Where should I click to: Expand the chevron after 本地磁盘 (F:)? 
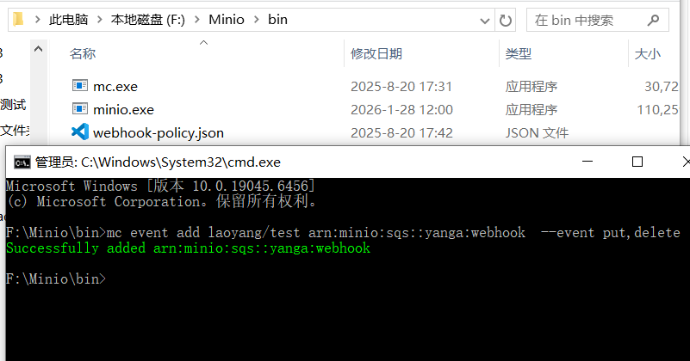196,20
